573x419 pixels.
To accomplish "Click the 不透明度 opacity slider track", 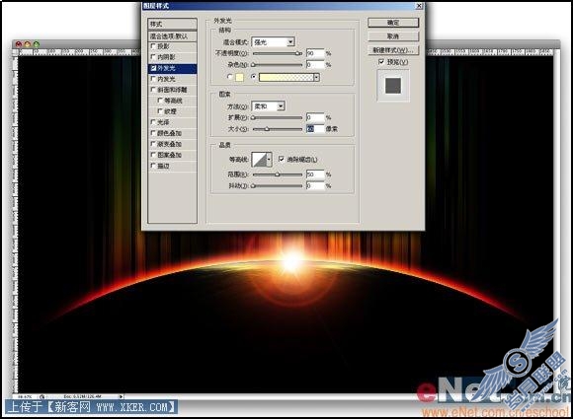I will click(278, 53).
